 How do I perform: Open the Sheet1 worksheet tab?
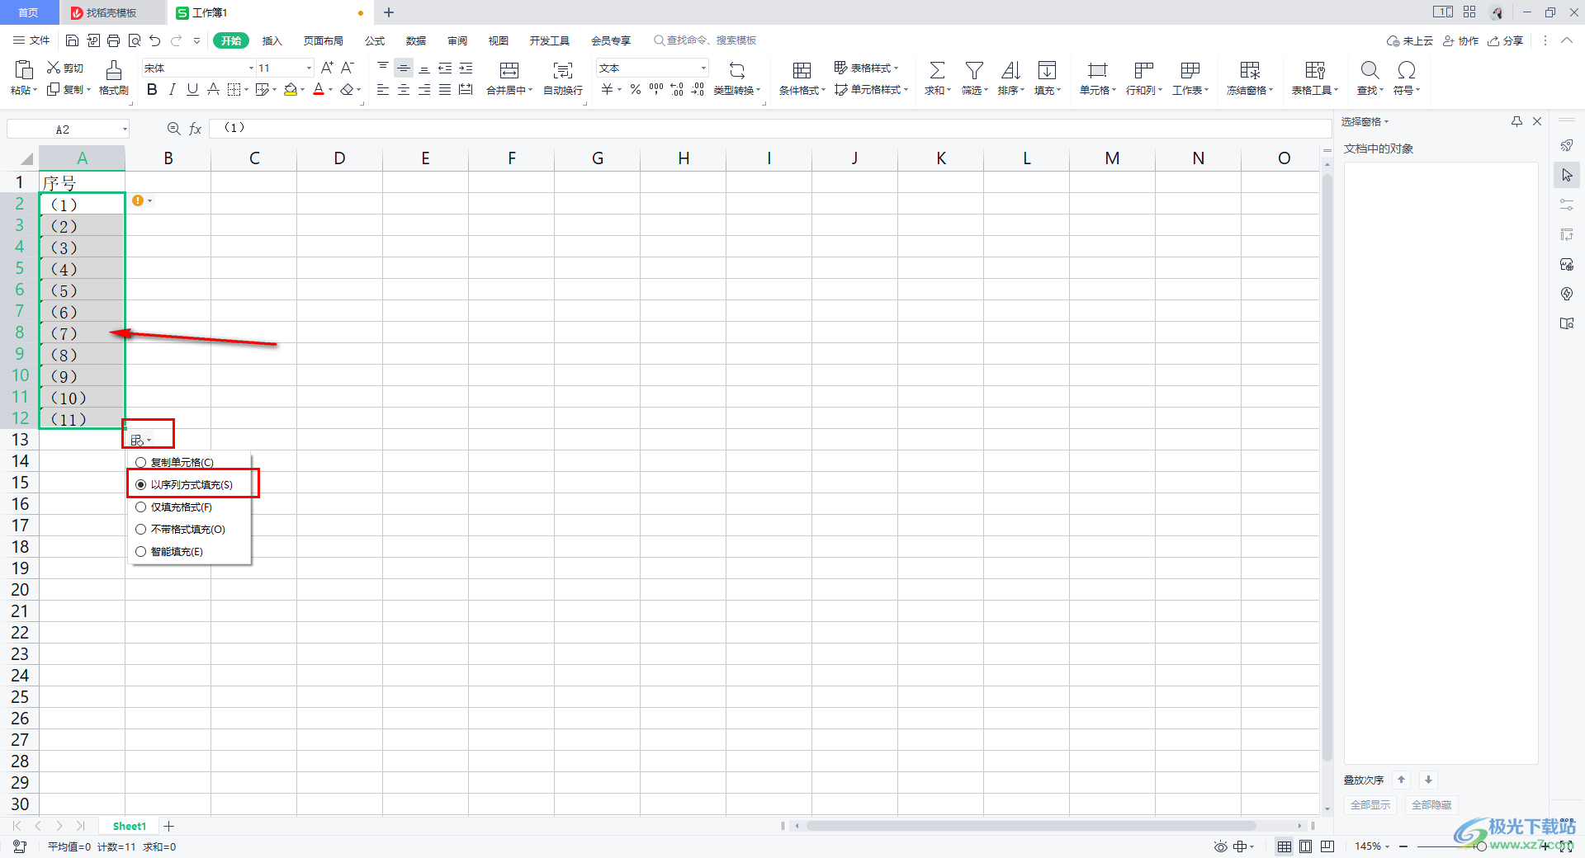point(130,826)
